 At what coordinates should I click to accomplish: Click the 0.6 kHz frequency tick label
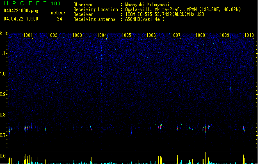coord(3,156)
